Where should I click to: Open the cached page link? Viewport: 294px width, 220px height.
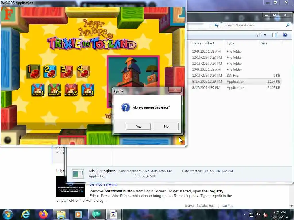click(228, 206)
